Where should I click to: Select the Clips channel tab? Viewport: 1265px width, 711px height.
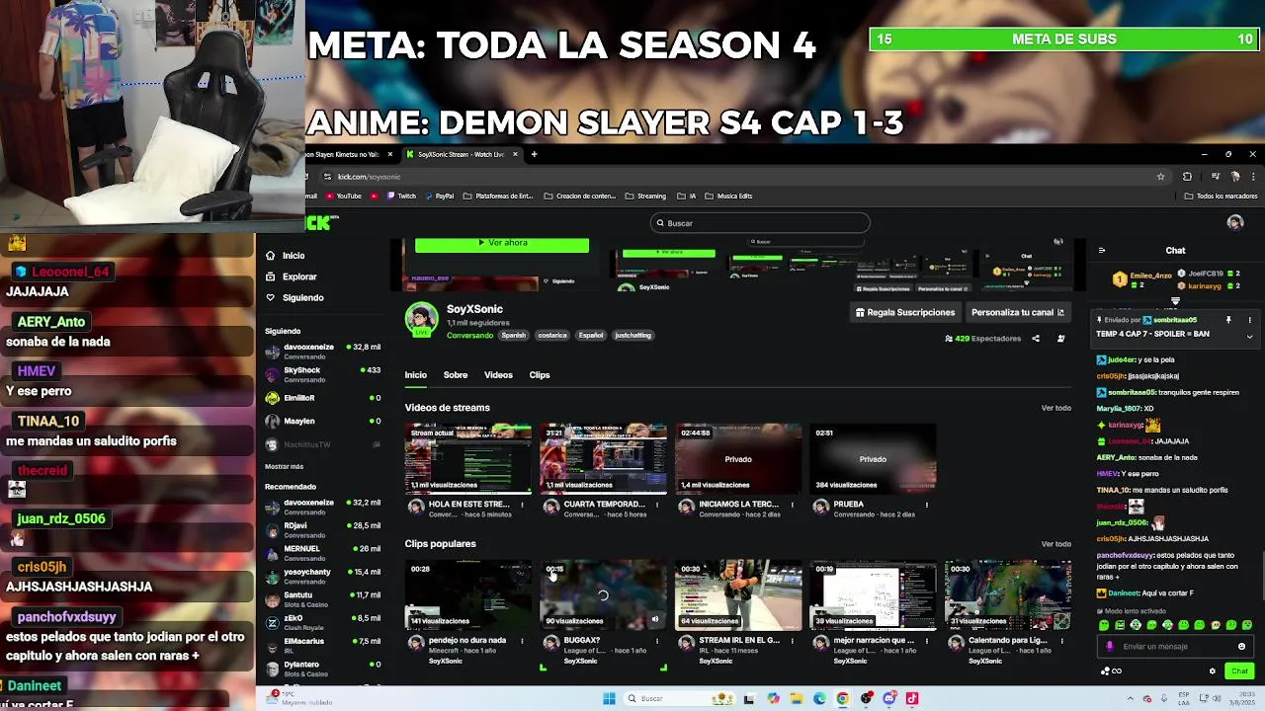(540, 375)
